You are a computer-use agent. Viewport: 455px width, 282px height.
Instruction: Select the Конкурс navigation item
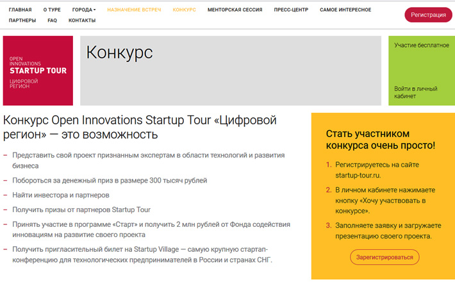point(185,10)
